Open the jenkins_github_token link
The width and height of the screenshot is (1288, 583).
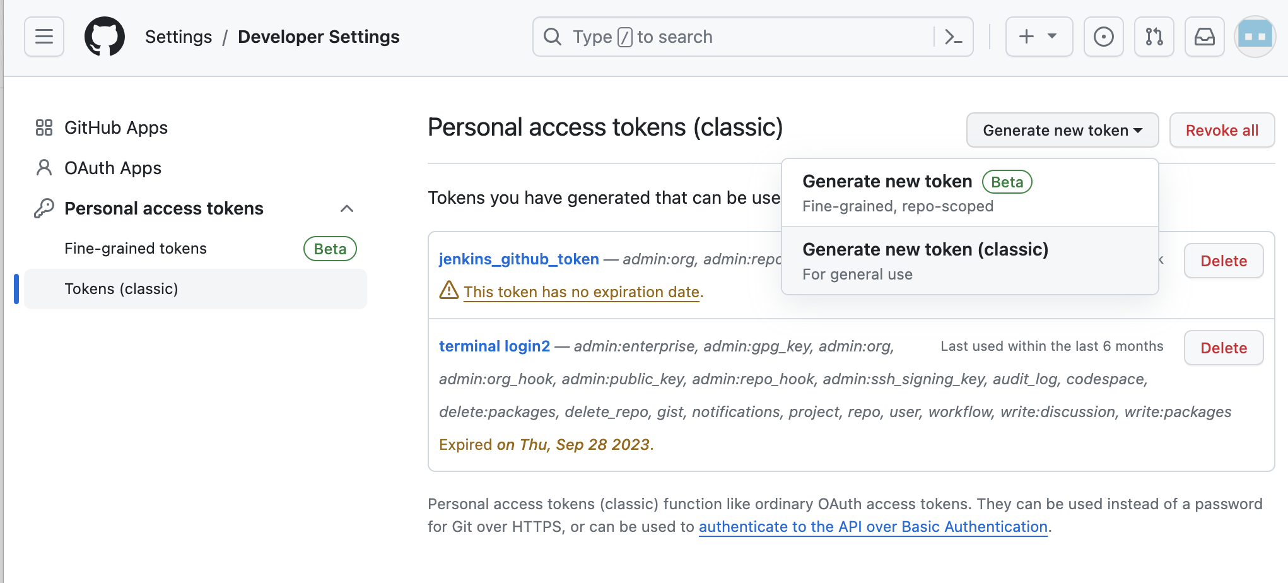click(x=518, y=259)
